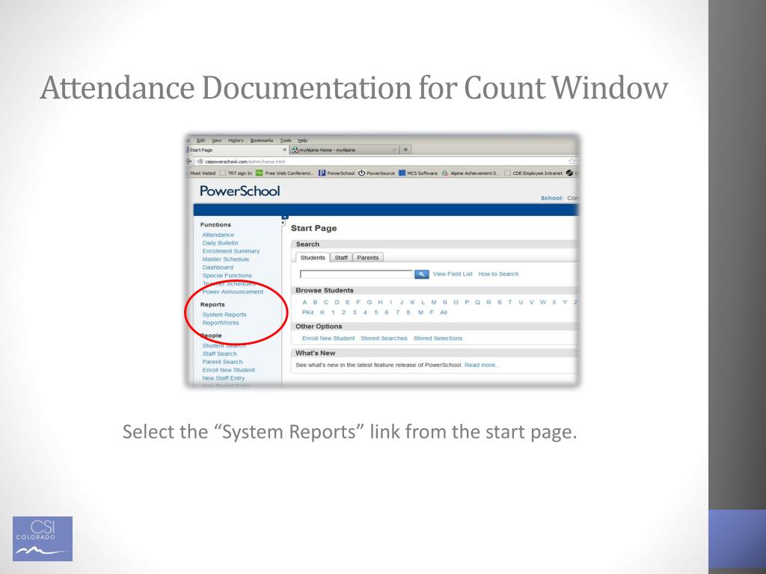Browse students by letter M in alphabet row
This screenshot has width=766, height=574.
[x=434, y=302]
